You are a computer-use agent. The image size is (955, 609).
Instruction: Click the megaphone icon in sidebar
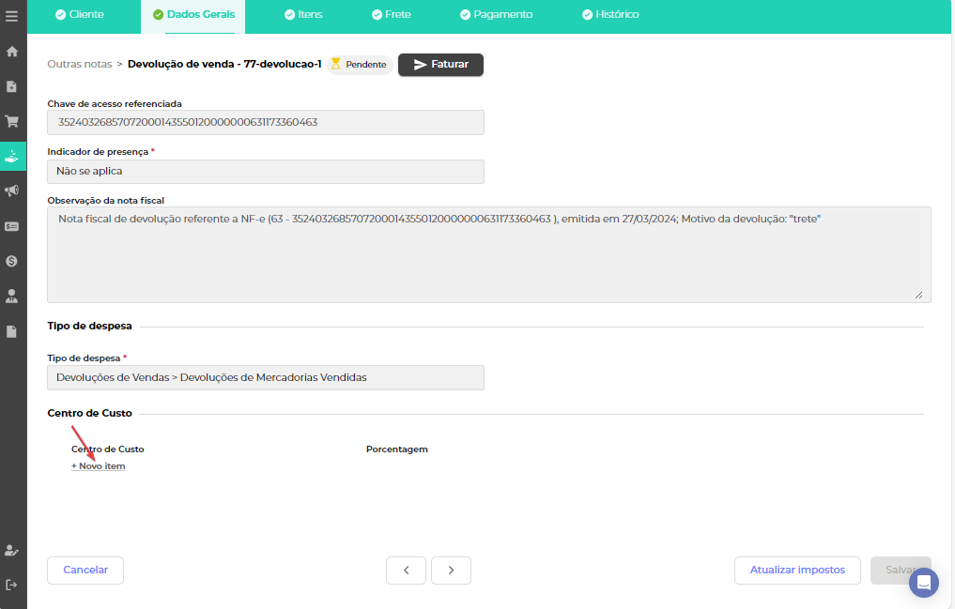tap(12, 190)
